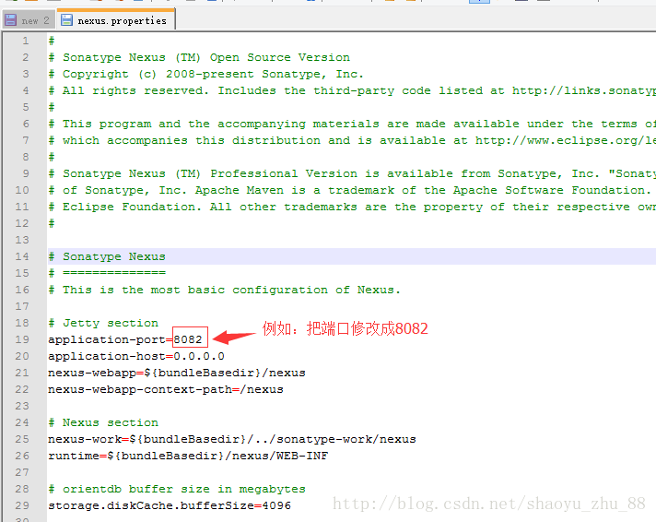Click "This is the most basic configuration of Nexus."
656x522 pixels.
pyautogui.click(x=231, y=290)
